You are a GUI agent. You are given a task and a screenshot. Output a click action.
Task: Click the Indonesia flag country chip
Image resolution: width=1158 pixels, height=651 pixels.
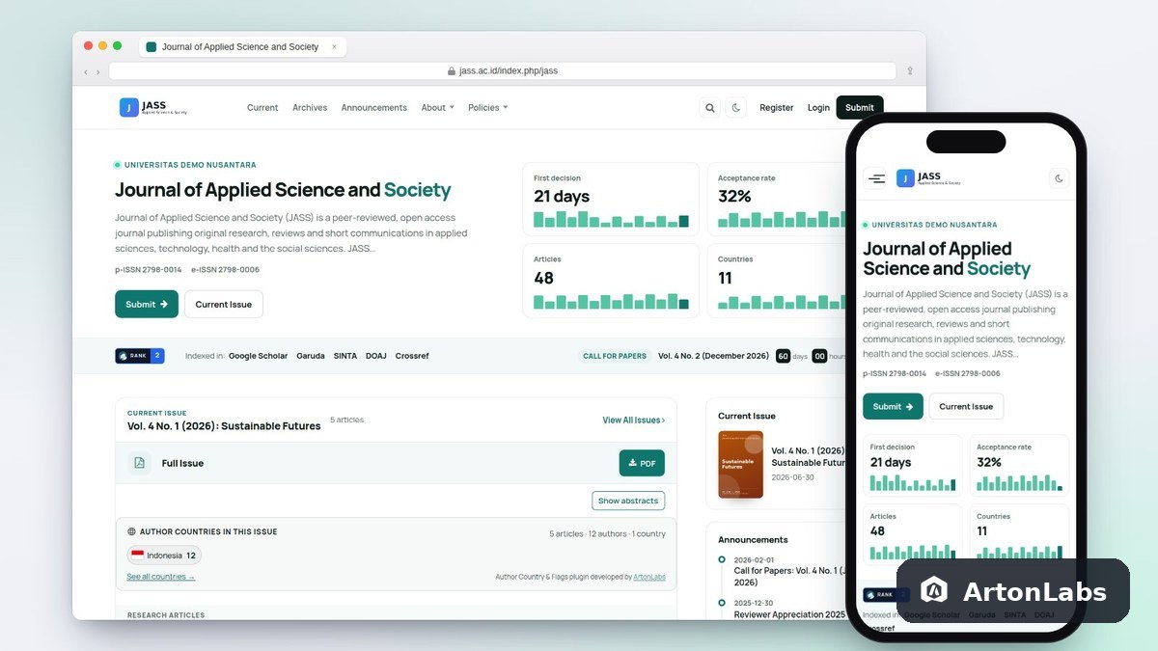pos(164,556)
